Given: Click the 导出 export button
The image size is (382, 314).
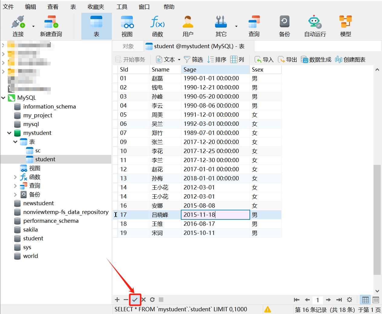Looking at the screenshot, I should 288,60.
